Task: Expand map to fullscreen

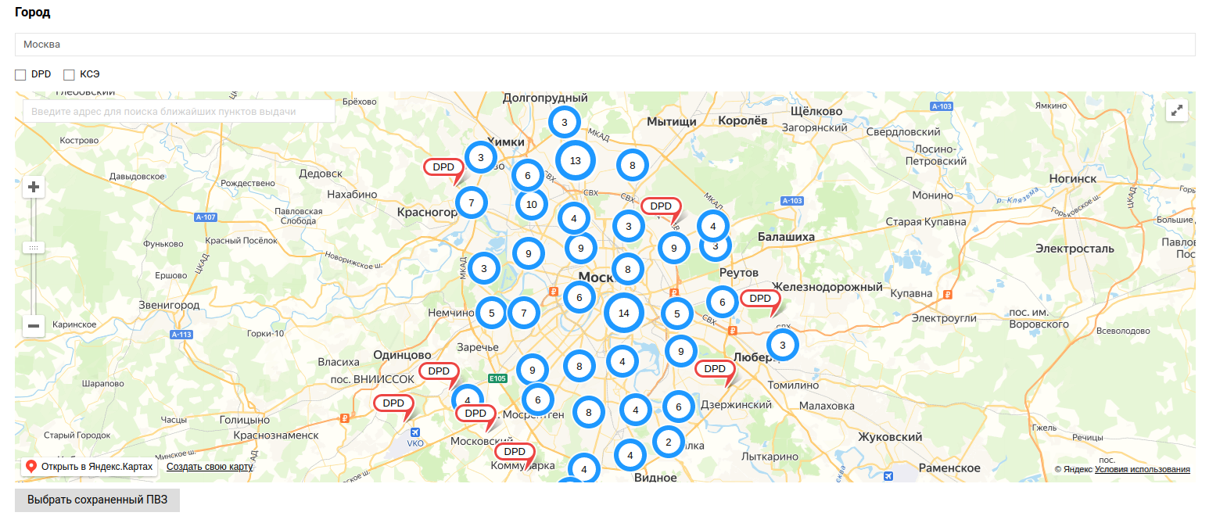Action: [1177, 111]
